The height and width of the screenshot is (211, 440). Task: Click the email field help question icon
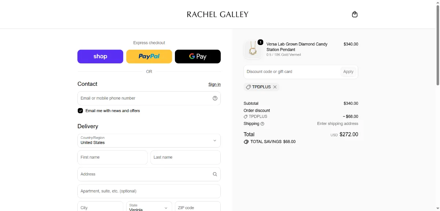215,98
